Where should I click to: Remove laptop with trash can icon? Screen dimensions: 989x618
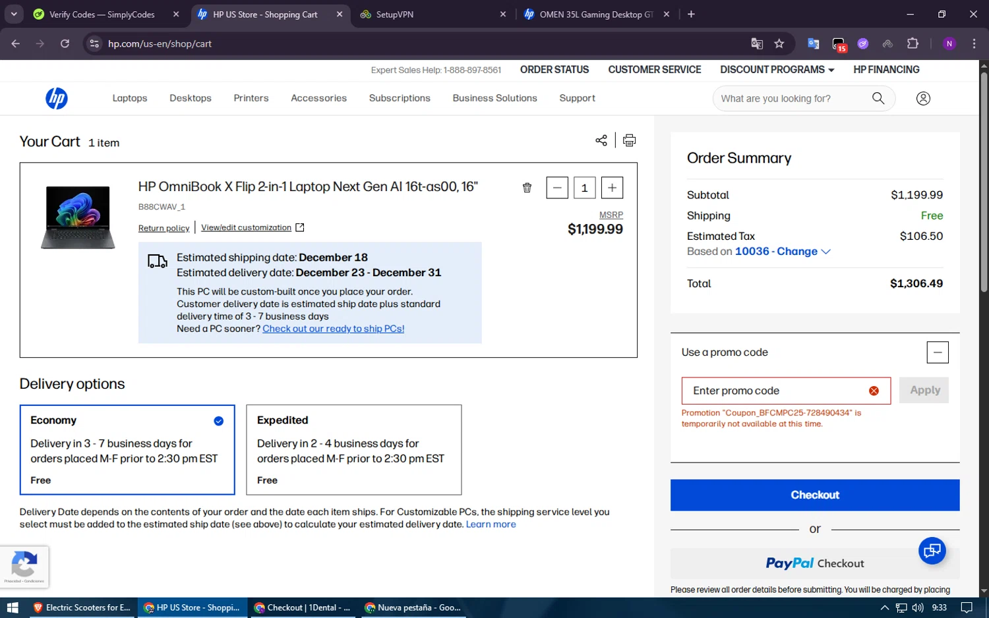point(527,188)
